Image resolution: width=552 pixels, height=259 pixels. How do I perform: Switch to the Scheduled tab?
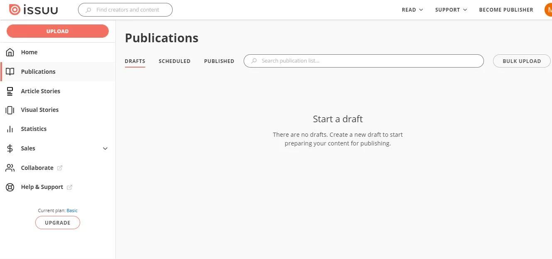tap(174, 61)
